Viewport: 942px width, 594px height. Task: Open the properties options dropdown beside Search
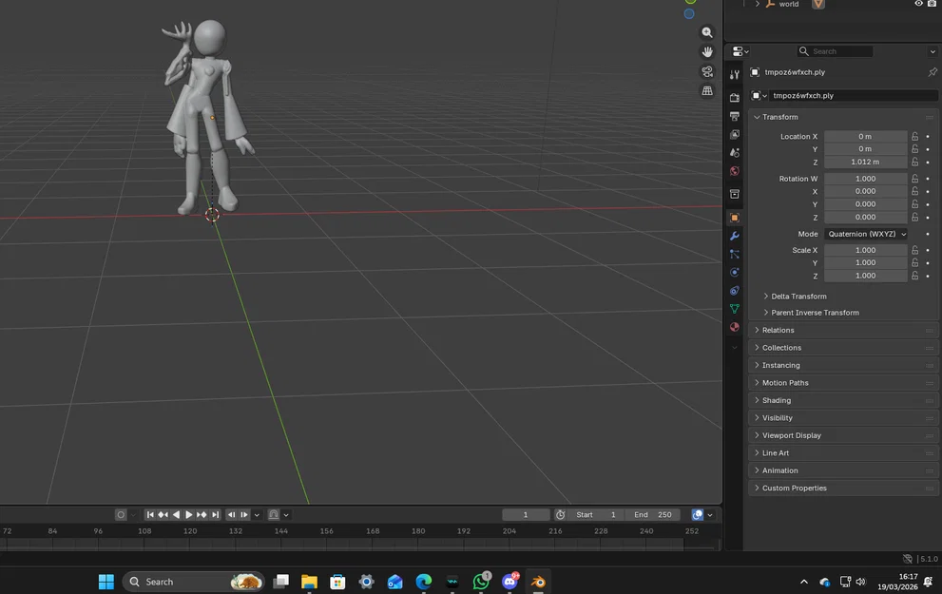coord(932,51)
